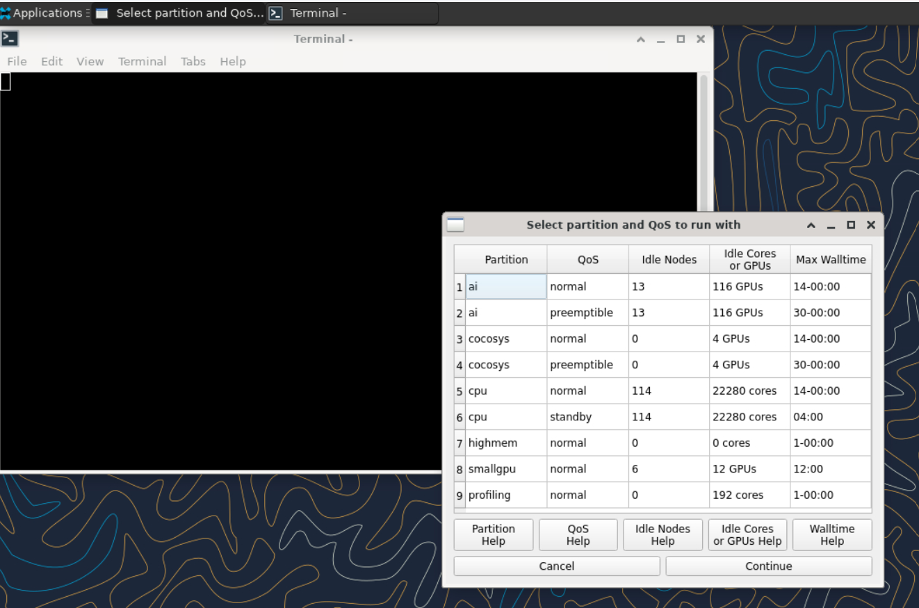Select the 'ai' partition cell in row 2
Screen dimensions: 919x608
506,313
